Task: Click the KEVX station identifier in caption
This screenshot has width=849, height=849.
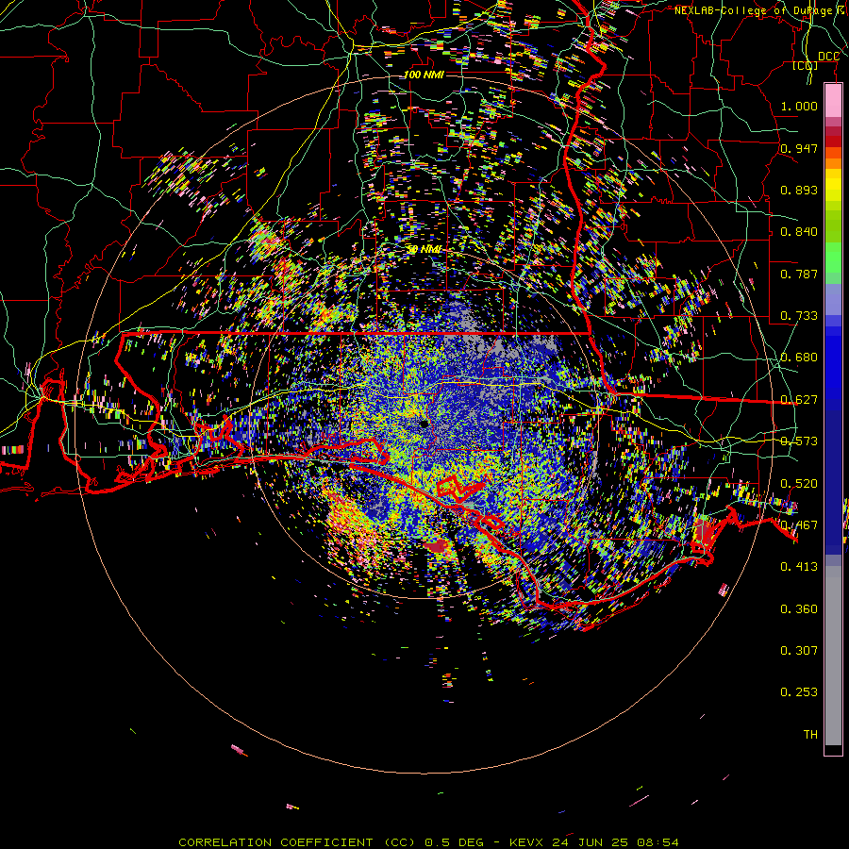Action: (527, 842)
